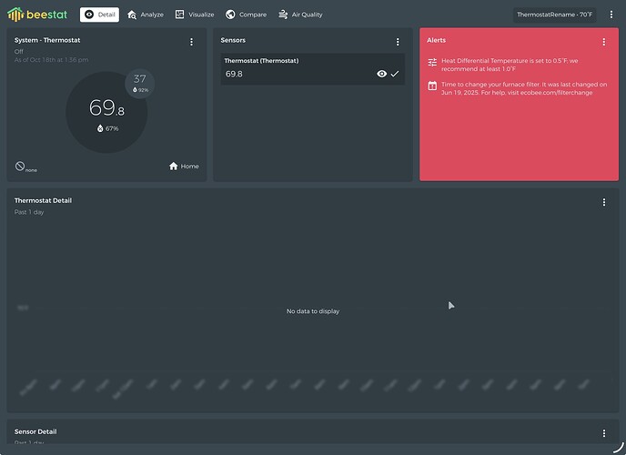626x455 pixels.
Task: Click the Home comfort profile icon
Action: tap(174, 167)
